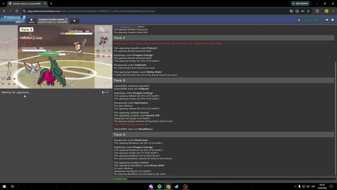Click the battle log scrollbar
This screenshot has height=190, width=337.
[x=335, y=119]
